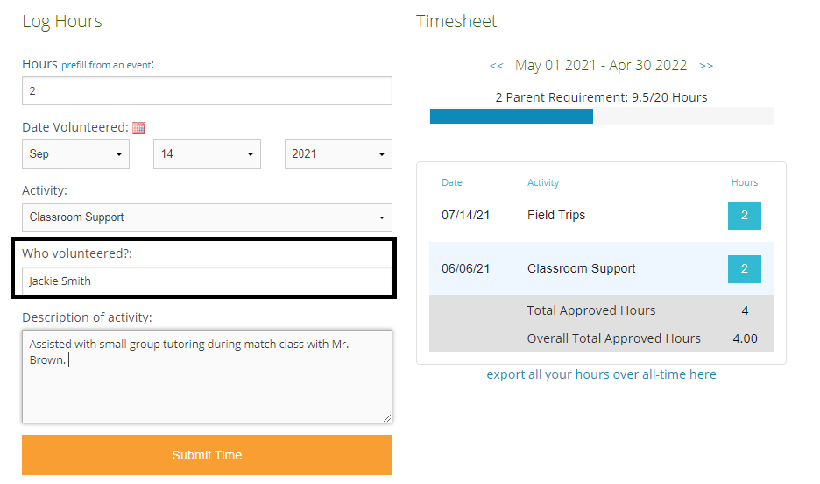Image resolution: width=820 pixels, height=484 pixels.
Task: Click the Timesheet heading
Action: (x=456, y=21)
